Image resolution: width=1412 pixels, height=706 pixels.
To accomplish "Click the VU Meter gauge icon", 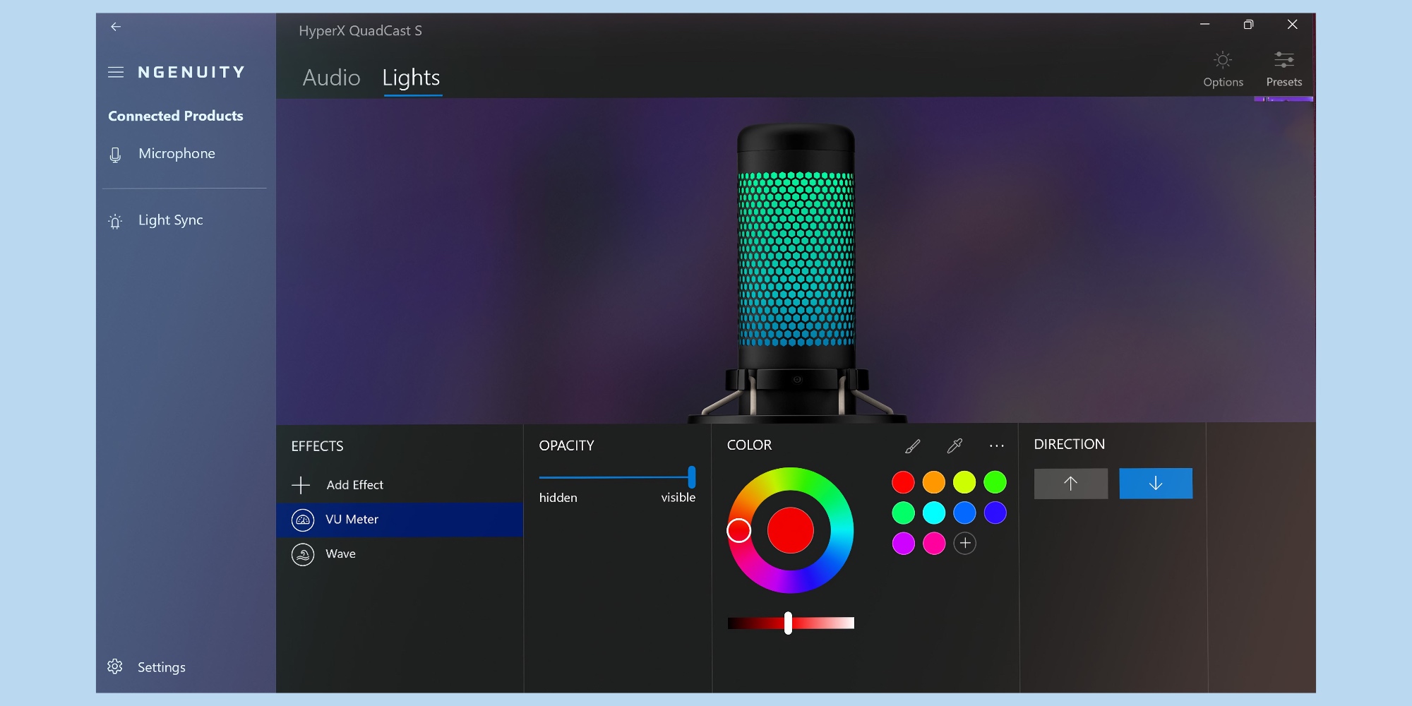I will point(303,520).
